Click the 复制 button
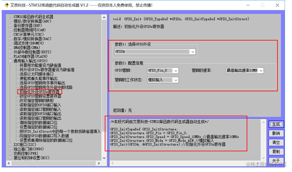This screenshot has width=292, height=172. point(276,152)
